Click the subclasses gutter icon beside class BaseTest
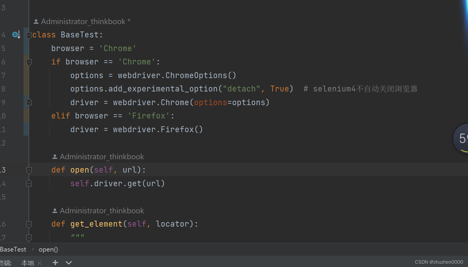The width and height of the screenshot is (468, 267). coord(16,35)
